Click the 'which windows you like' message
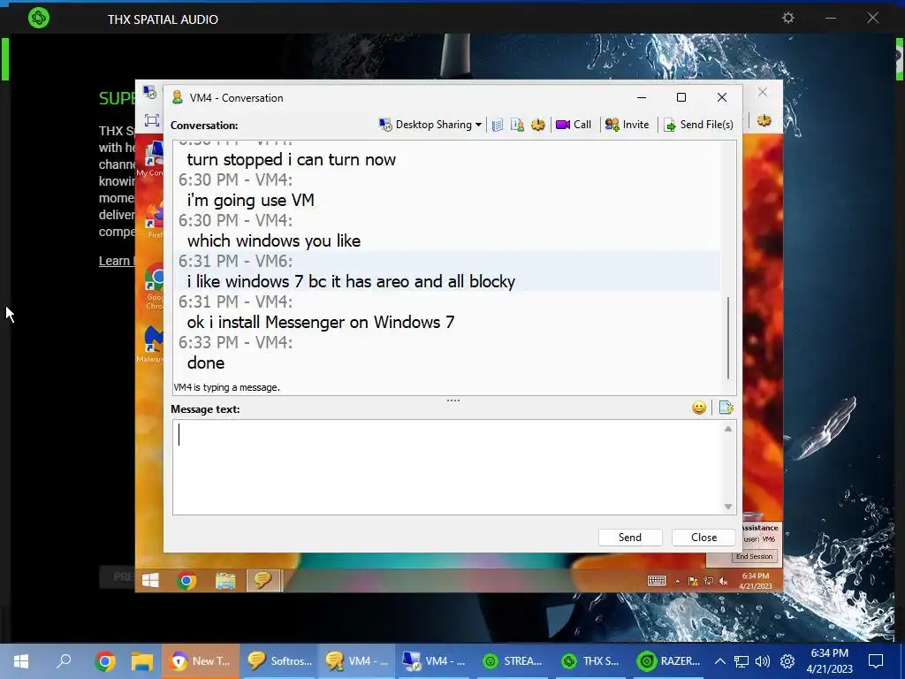 pyautogui.click(x=274, y=240)
